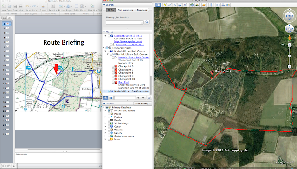Open the www.gpsies.com link
Screen dimensions: 297x169
pos(128,41)
